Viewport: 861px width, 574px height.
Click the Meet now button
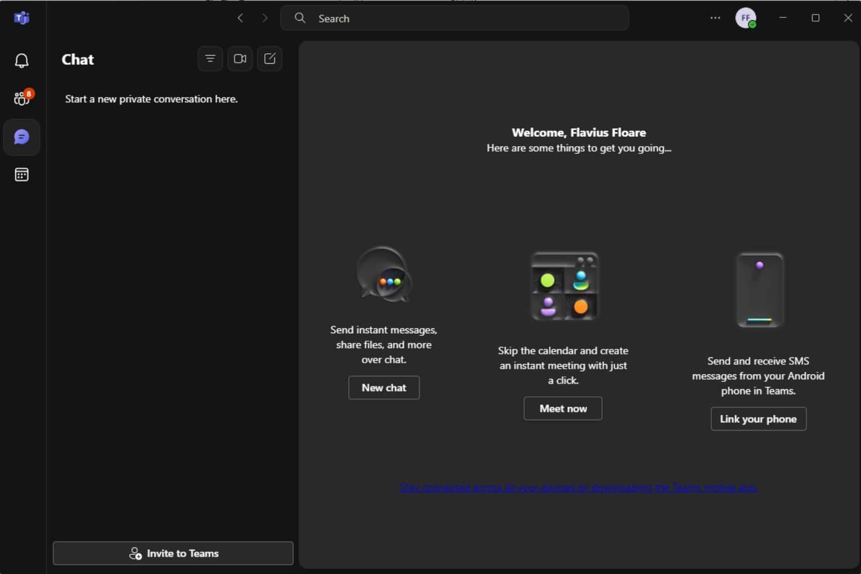click(563, 409)
